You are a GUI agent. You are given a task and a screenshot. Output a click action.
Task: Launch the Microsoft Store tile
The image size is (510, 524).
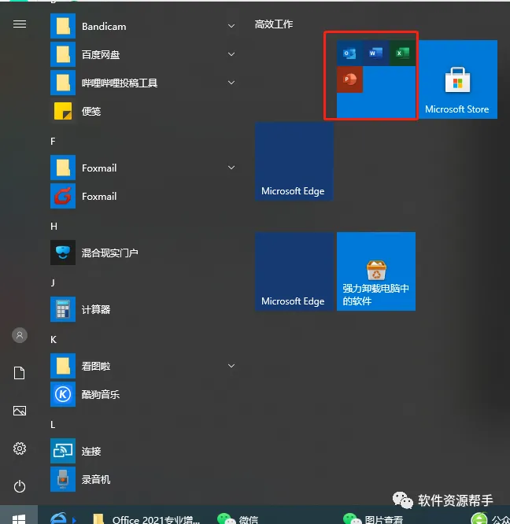point(457,79)
